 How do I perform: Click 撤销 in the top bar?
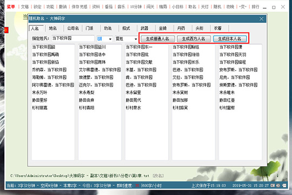(63, 6)
